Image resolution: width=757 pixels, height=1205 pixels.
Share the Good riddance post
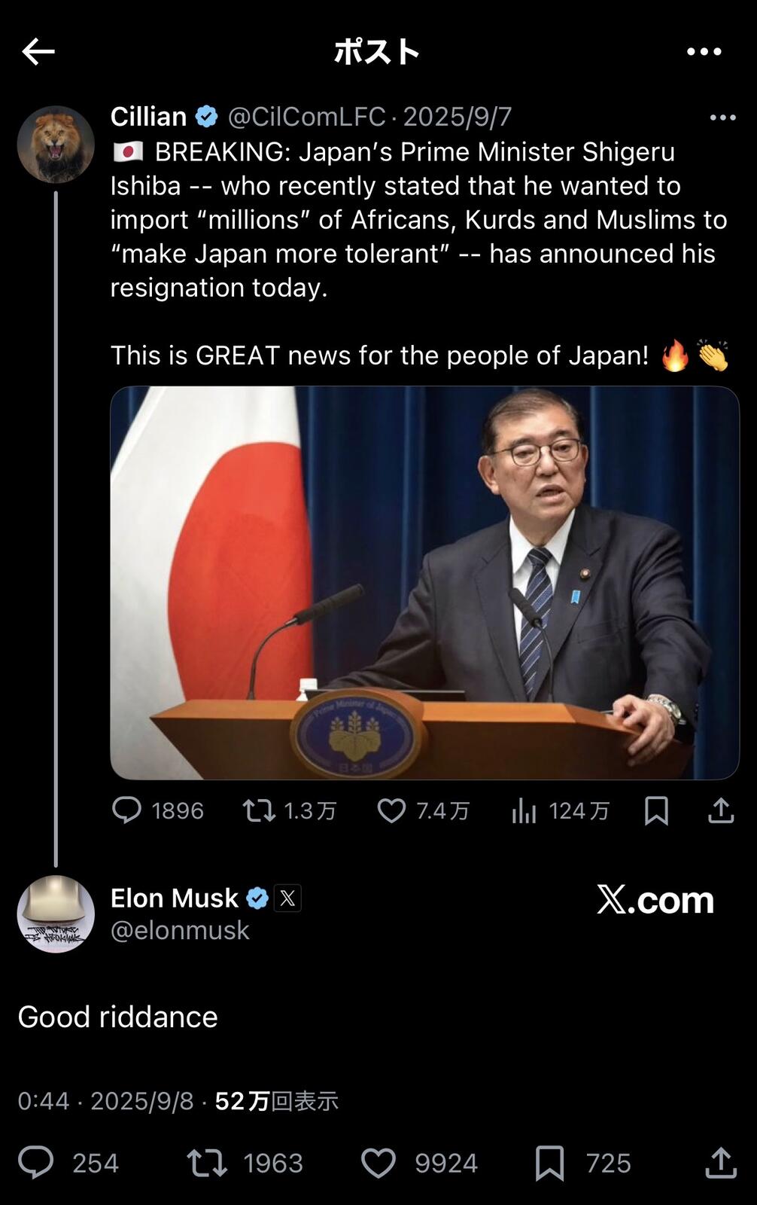720,1162
